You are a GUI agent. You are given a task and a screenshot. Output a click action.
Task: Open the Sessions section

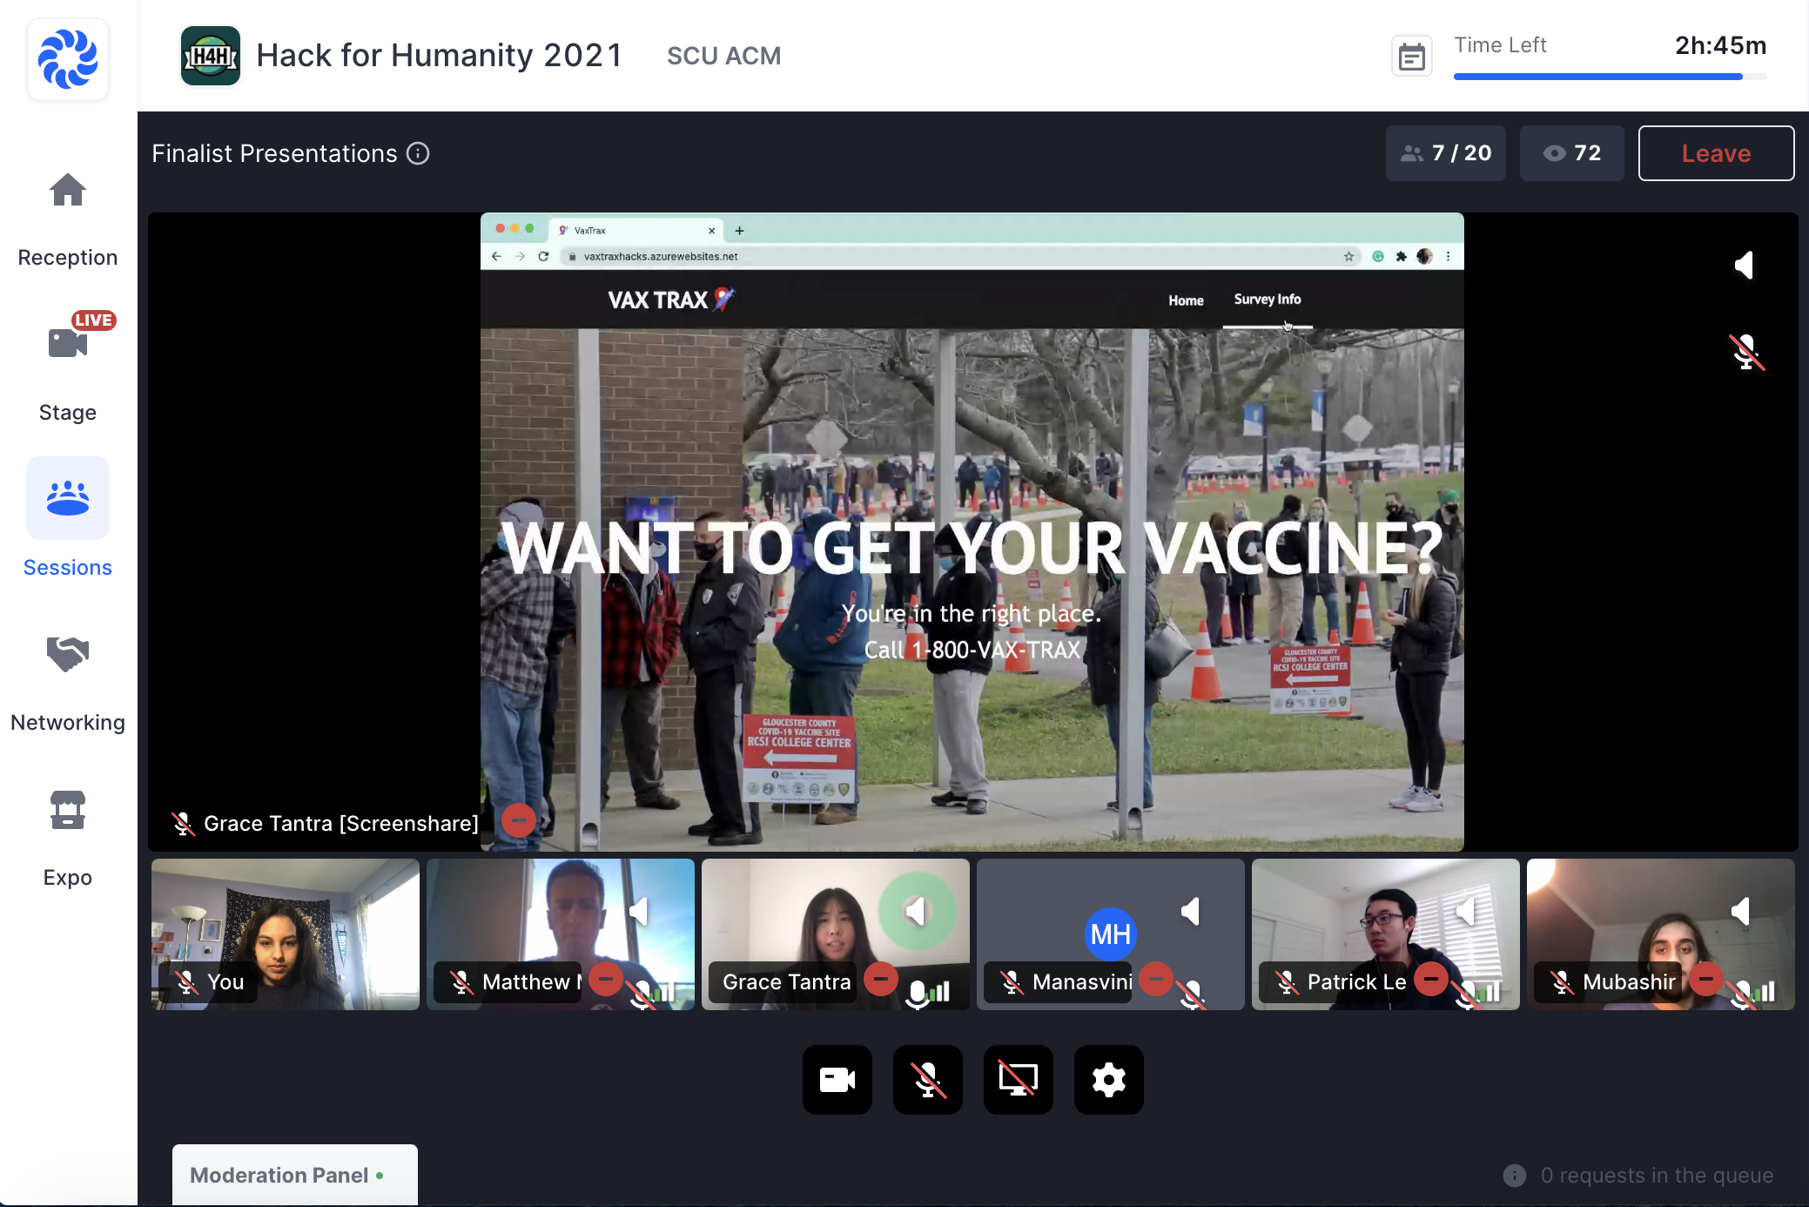(68, 520)
